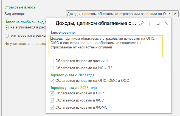Click into the Вид дохода field
This screenshot has width=180, height=116.
(x=117, y=14)
